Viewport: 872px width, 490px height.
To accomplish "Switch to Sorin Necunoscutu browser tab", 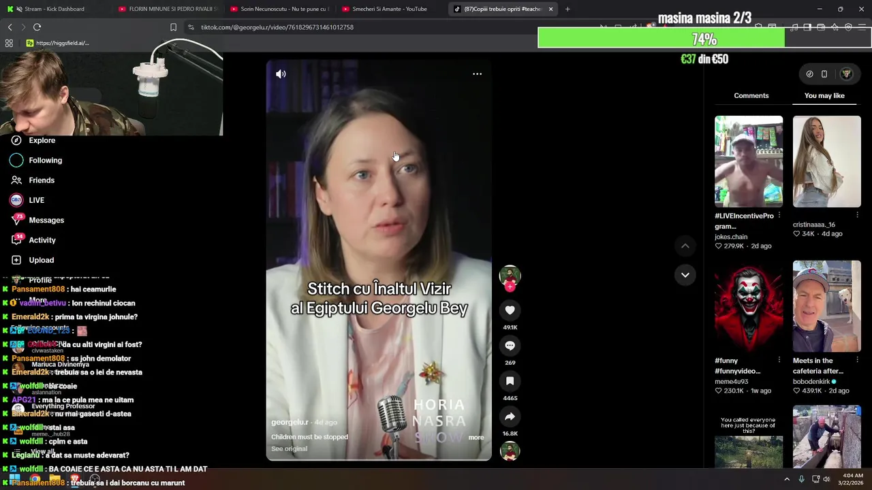I will coord(279,9).
